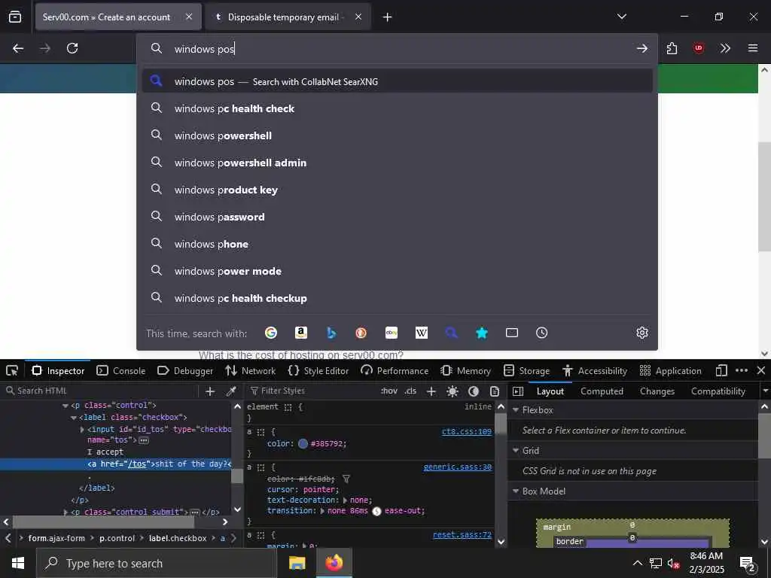This screenshot has width=771, height=578.
Task: Select suggestion windows product key
Action: coord(398,190)
